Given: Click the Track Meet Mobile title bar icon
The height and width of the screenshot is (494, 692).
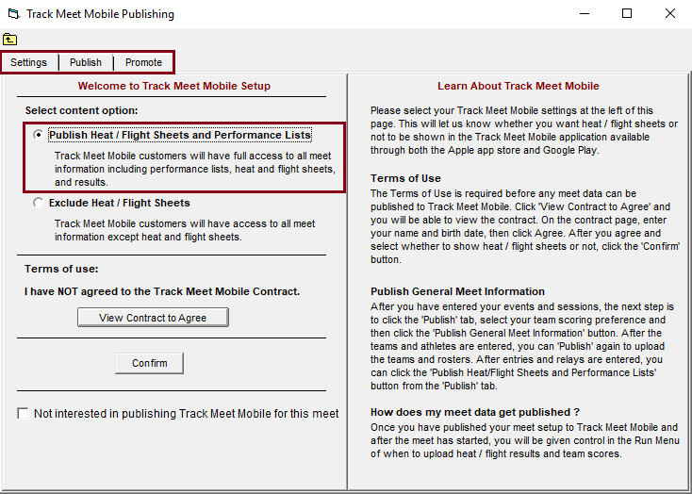Looking at the screenshot, I should tap(14, 14).
